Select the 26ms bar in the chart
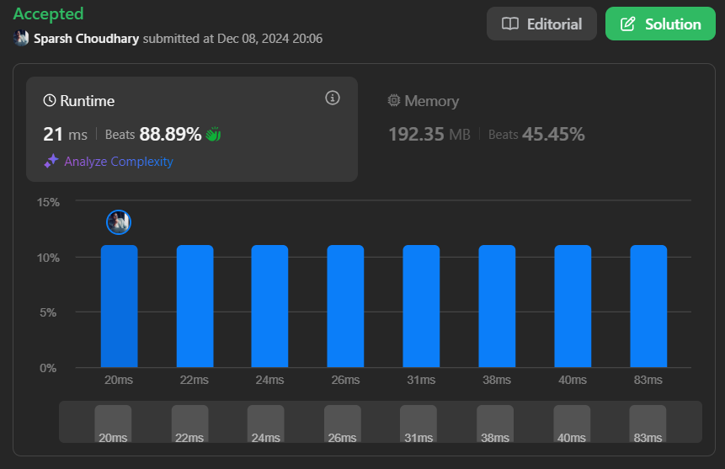The width and height of the screenshot is (725, 469). pos(345,306)
